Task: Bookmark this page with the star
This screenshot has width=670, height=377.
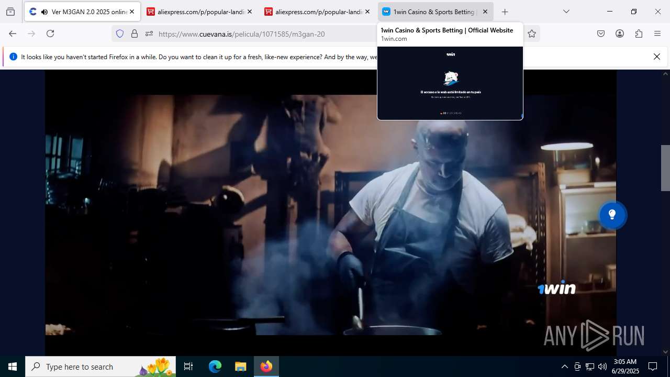Action: pyautogui.click(x=532, y=34)
